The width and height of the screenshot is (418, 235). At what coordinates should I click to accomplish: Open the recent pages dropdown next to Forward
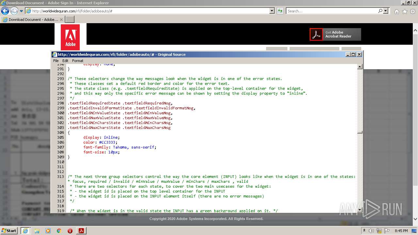(x=21, y=11)
